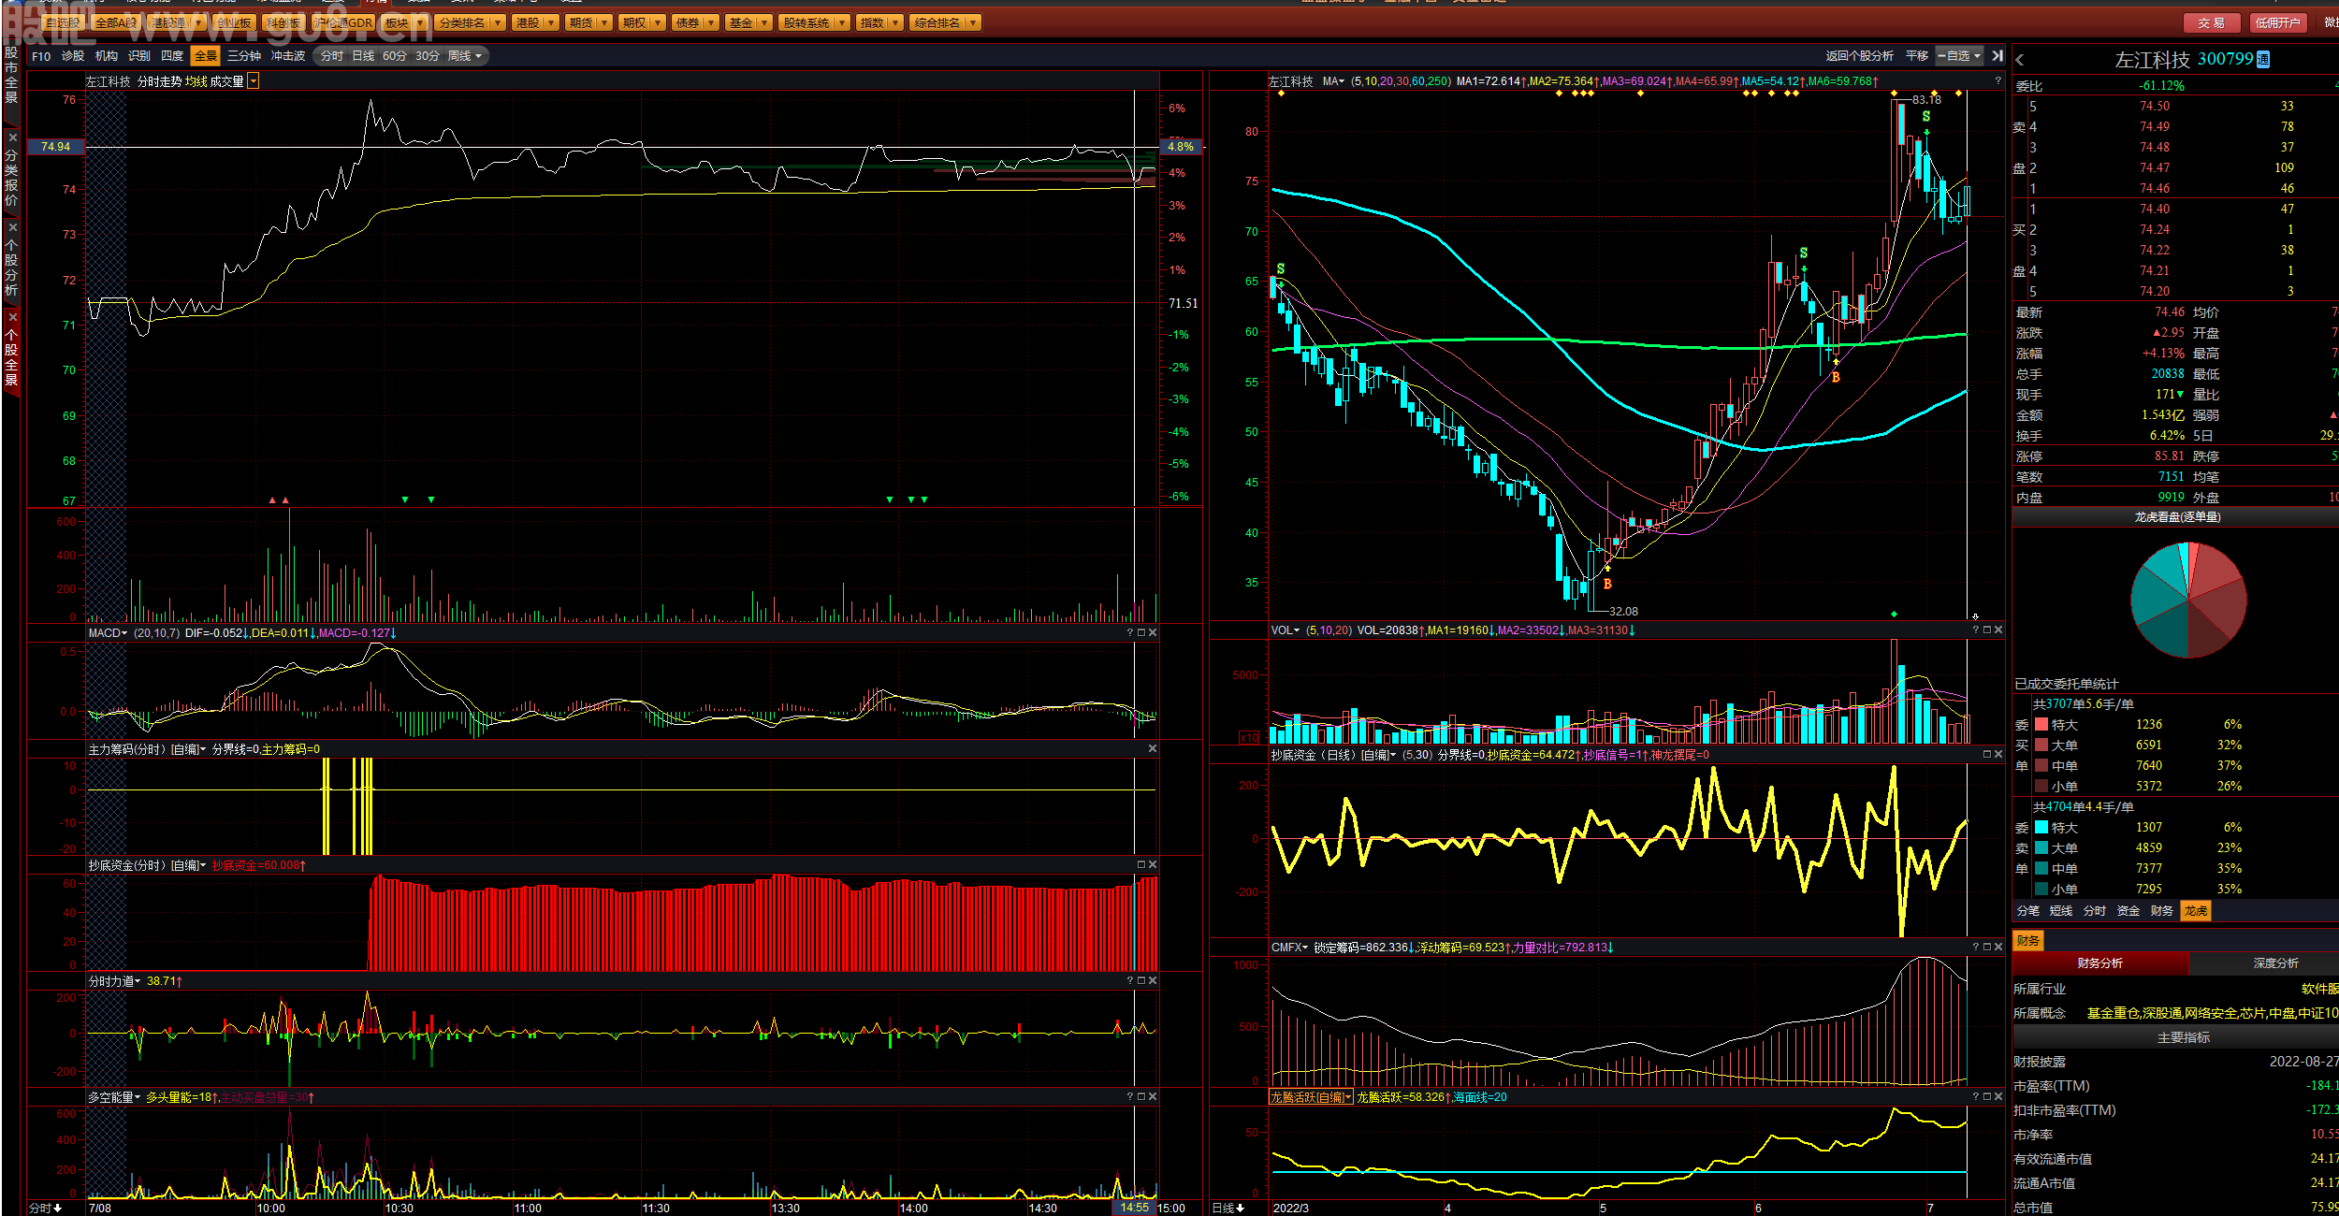The image size is (2339, 1216).
Task: Close the MACD indicator panel
Action: (1153, 633)
